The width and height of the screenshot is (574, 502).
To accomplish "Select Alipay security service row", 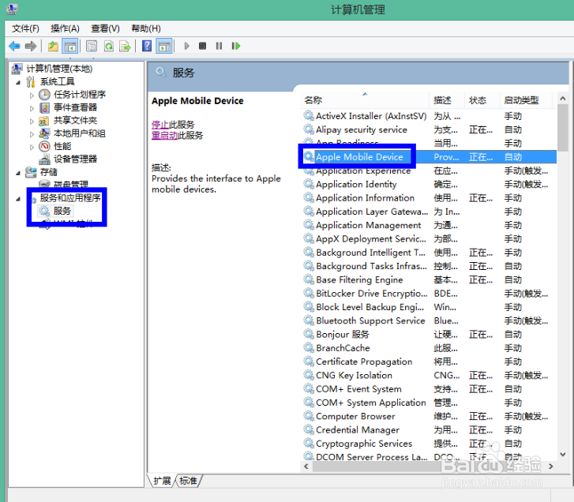I will pyautogui.click(x=428, y=129).
